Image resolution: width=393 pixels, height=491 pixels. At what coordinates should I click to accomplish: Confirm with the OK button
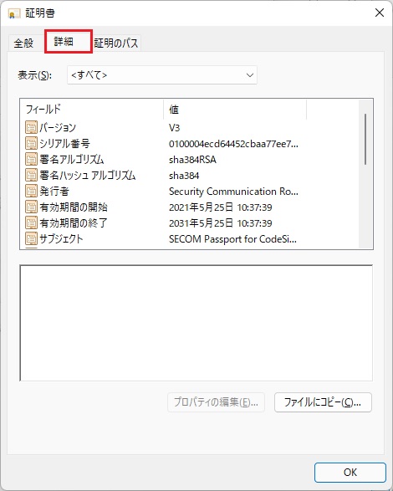coord(350,473)
